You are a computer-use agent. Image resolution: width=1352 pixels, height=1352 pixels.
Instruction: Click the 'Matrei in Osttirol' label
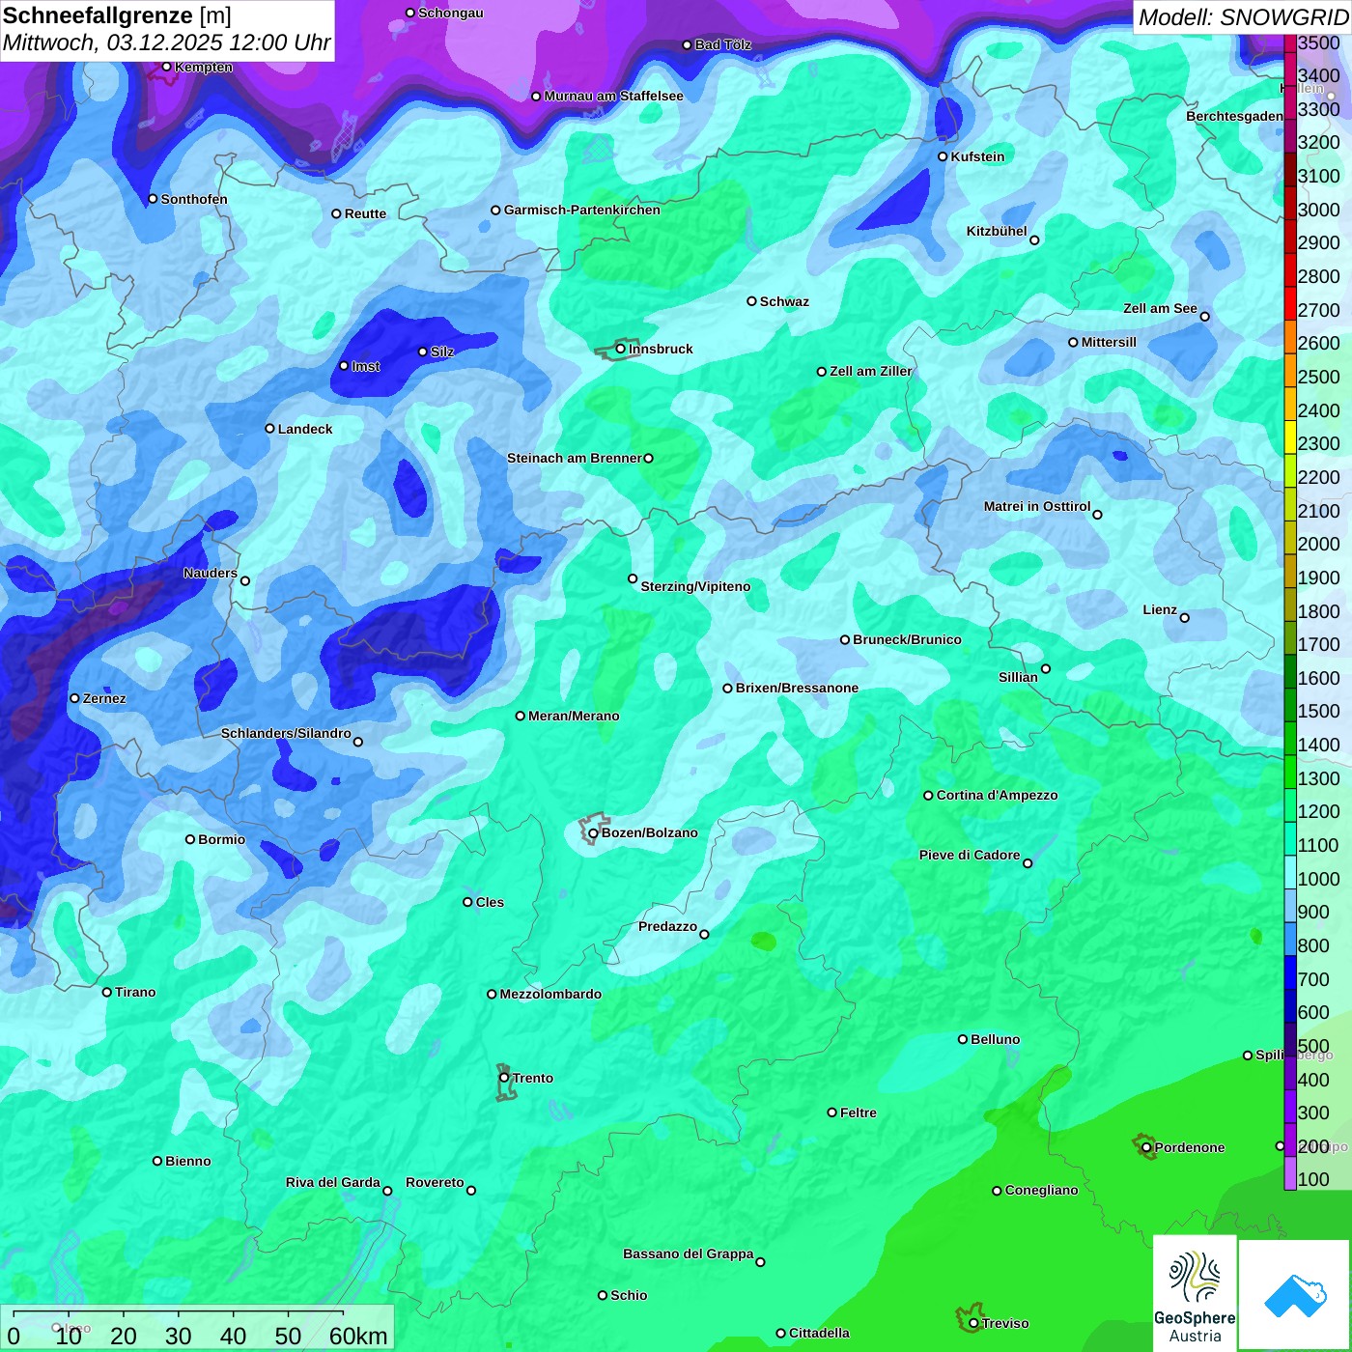(1037, 506)
